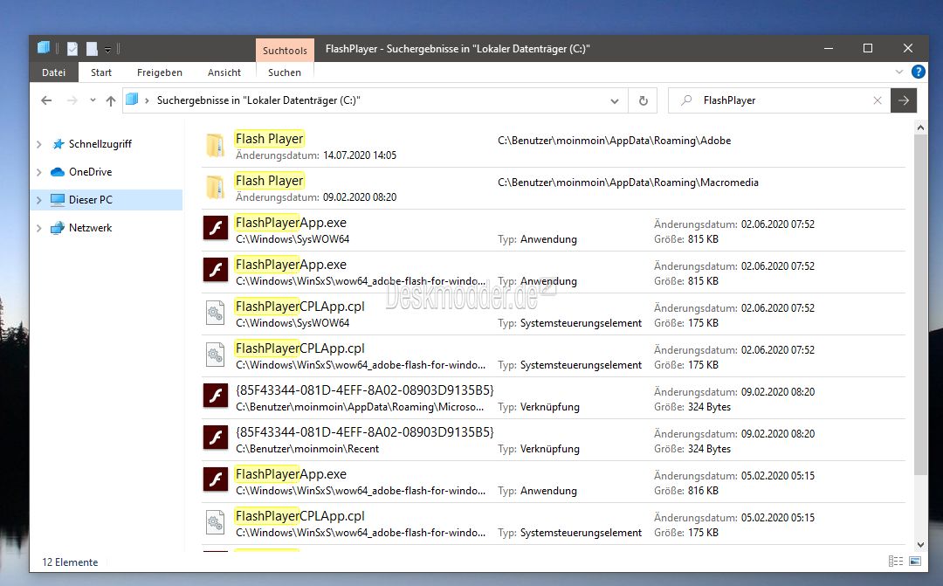Switch to the Start ribbon tab
The width and height of the screenshot is (943, 586).
pyautogui.click(x=101, y=72)
